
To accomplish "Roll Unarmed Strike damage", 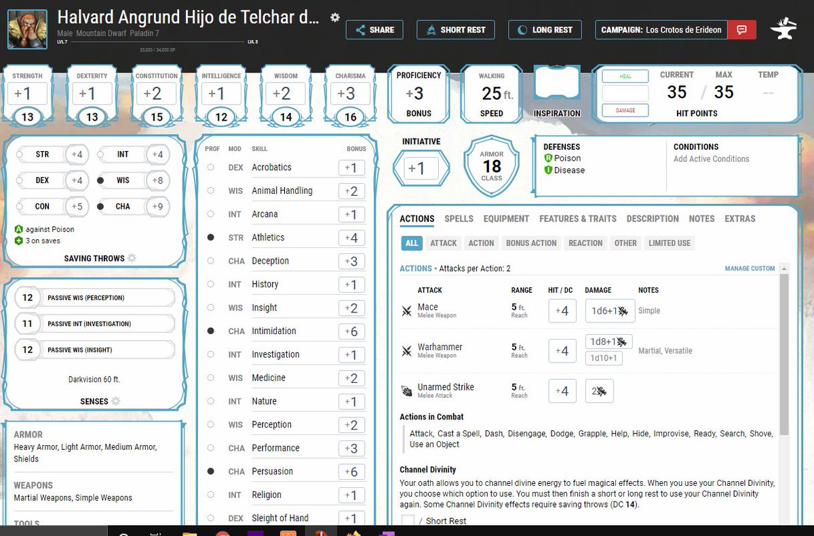I will tap(600, 391).
